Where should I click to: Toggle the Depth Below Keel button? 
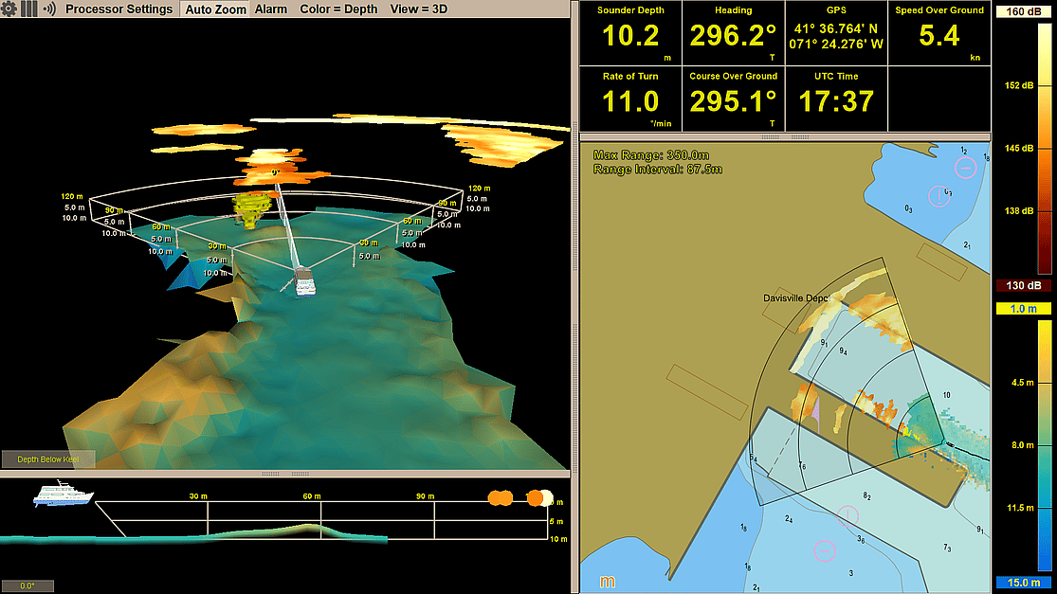point(48,459)
